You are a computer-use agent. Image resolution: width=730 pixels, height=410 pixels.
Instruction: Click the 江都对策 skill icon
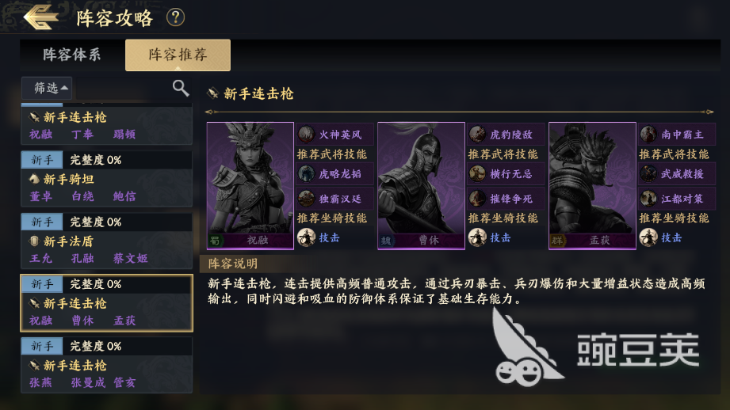[x=648, y=199]
